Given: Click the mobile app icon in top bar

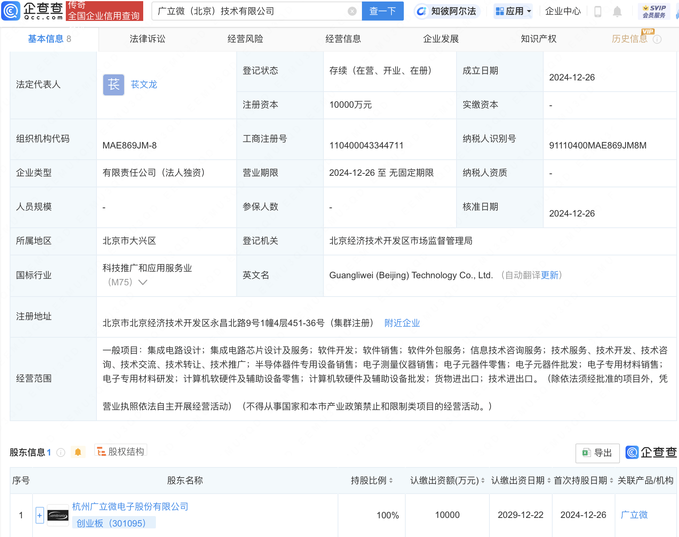Looking at the screenshot, I should tap(597, 11).
